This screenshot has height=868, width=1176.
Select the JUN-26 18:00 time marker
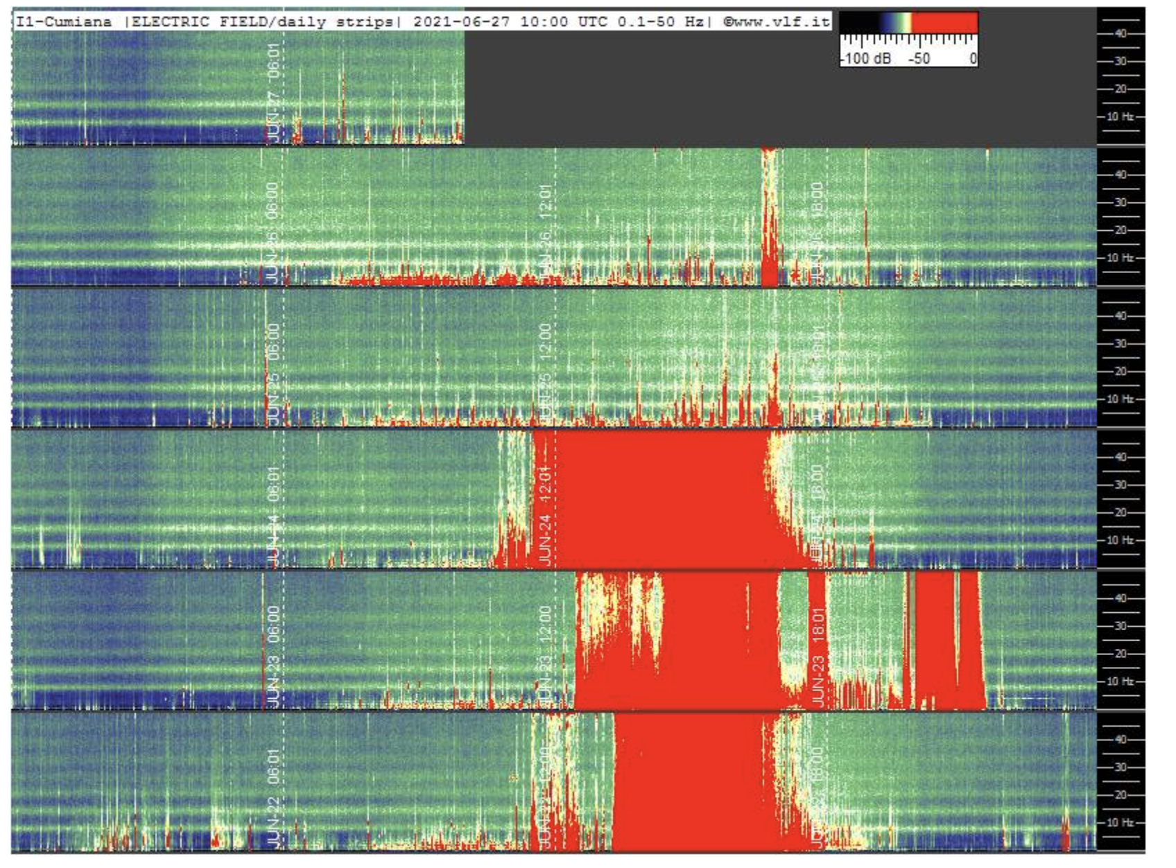[816, 233]
